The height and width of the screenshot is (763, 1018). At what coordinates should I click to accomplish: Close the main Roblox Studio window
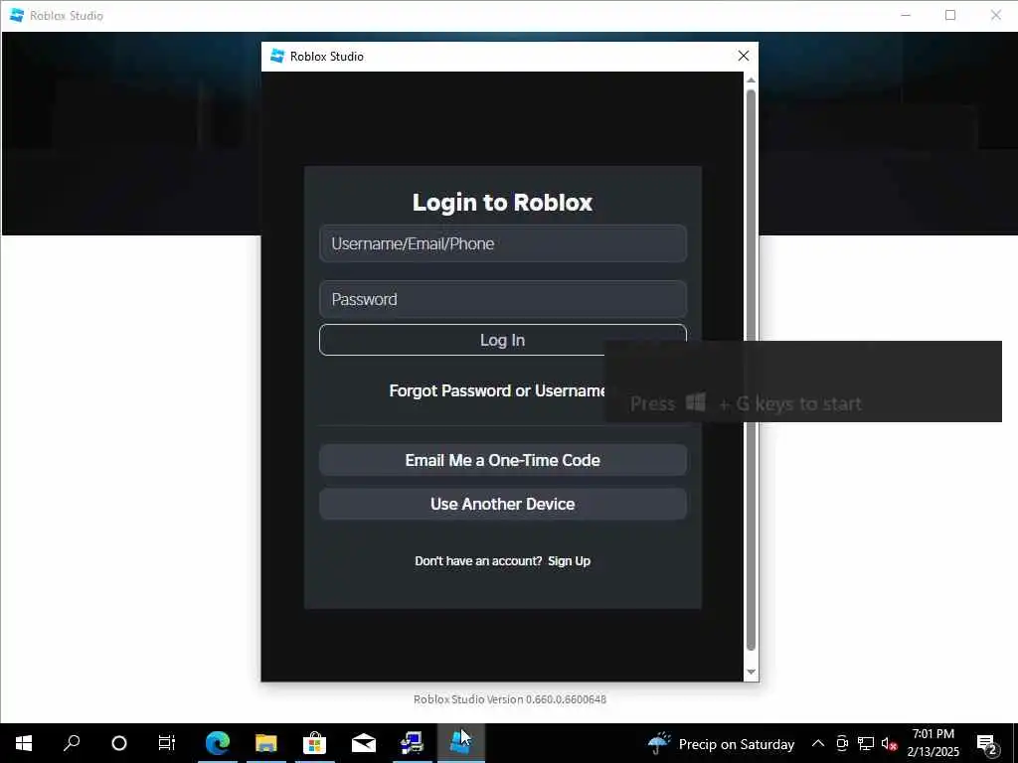996,15
